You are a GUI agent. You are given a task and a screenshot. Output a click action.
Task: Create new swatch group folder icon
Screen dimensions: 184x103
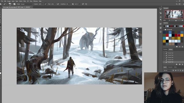pos(177,47)
